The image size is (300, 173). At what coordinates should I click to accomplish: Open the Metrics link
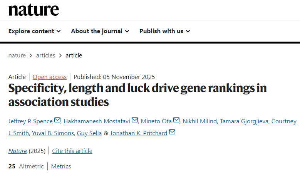click(x=61, y=166)
